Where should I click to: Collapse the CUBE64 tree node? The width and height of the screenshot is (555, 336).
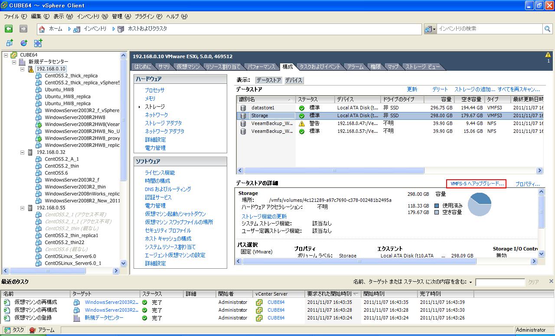tap(6, 55)
